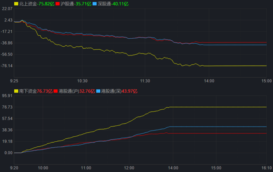Image resolution: width=273 pixels, height=172 pixels.
Task: Click the 11:30 time axis marker
Action: coord(145,80)
